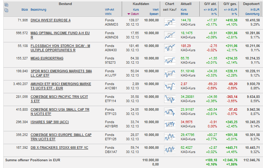Click total Depotwert 112.046,76
Viewport: 263px width, 168px height.
[x=252, y=160]
